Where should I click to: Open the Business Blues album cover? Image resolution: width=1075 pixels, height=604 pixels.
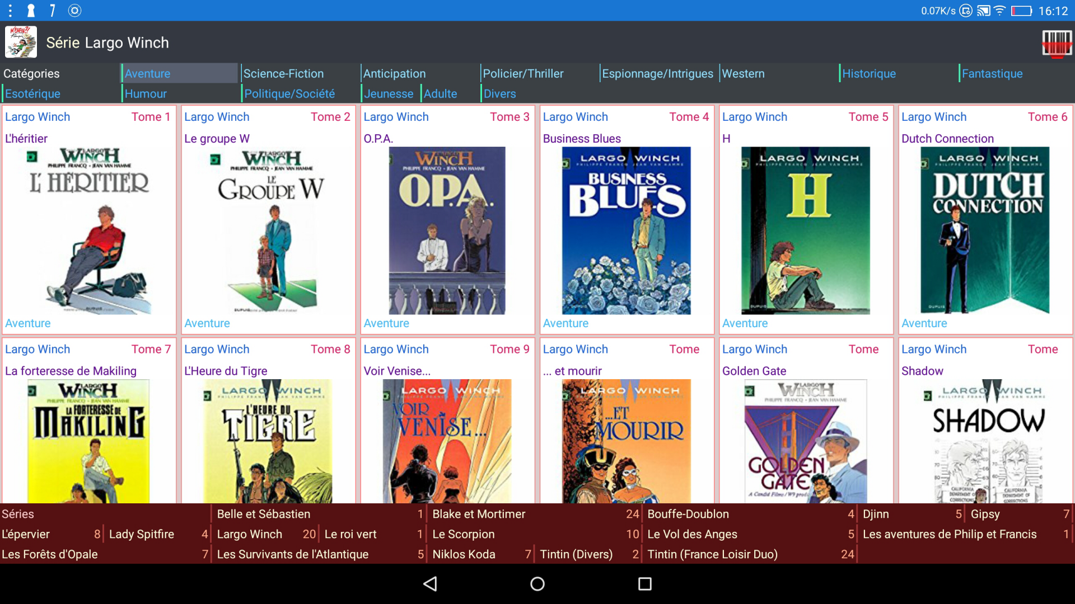626,230
